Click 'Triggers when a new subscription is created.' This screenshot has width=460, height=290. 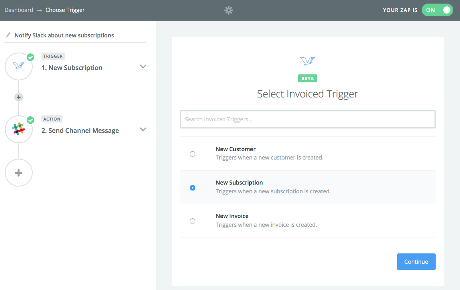tap(273, 191)
